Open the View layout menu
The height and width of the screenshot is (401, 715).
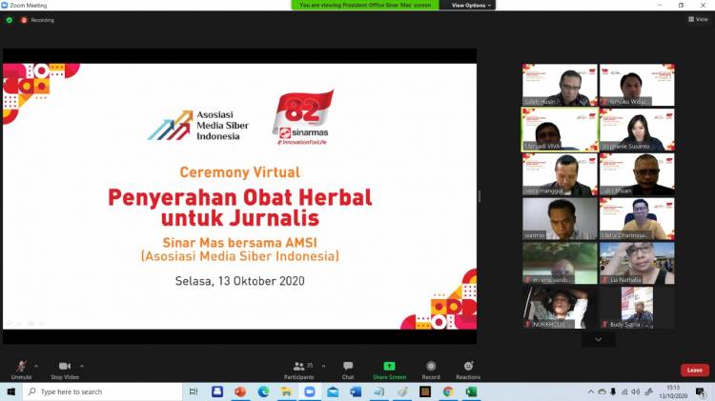tap(698, 19)
